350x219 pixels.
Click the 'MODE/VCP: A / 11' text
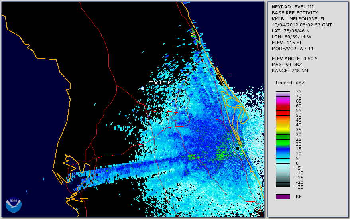click(x=293, y=49)
